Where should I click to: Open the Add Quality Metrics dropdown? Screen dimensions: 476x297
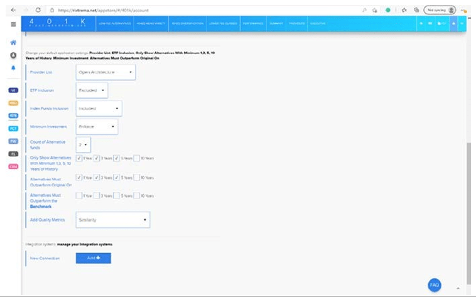click(x=112, y=220)
